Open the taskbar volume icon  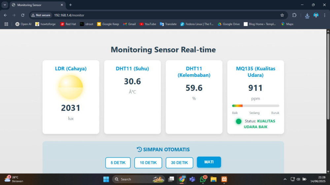298,179
